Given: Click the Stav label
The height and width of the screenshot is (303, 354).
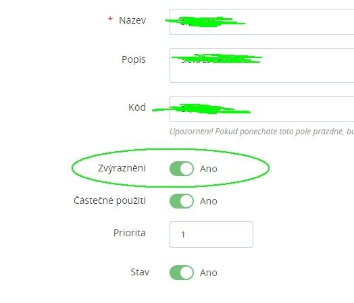Looking at the screenshot, I should click(x=140, y=272).
